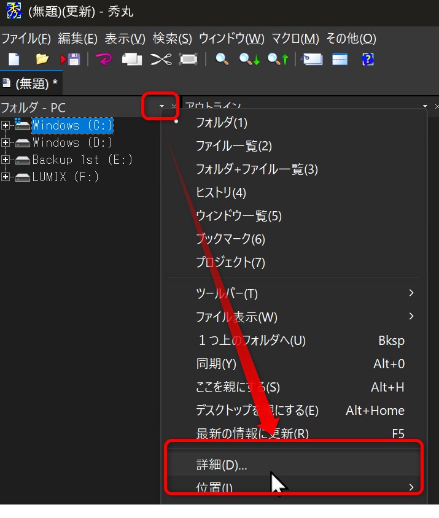Screen dimensions: 439x518
Task: Open the ツールバー(T) submenu
Action: coord(227,294)
